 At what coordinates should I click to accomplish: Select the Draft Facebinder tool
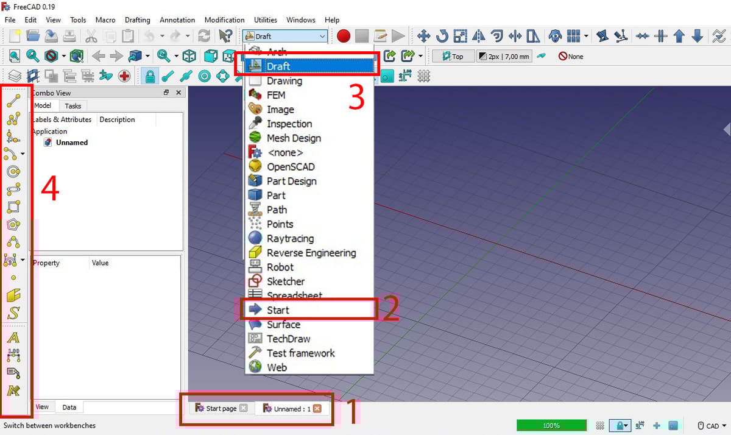[14, 295]
